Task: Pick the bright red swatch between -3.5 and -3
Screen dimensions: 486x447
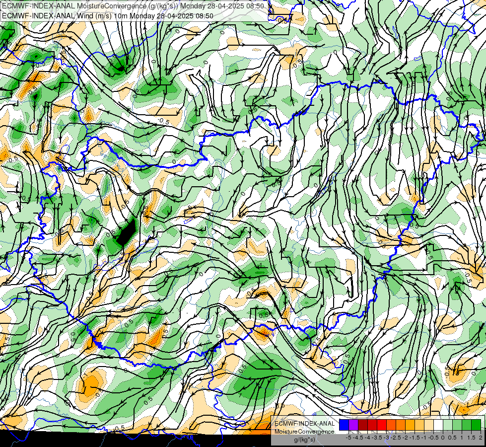Action: (382, 425)
